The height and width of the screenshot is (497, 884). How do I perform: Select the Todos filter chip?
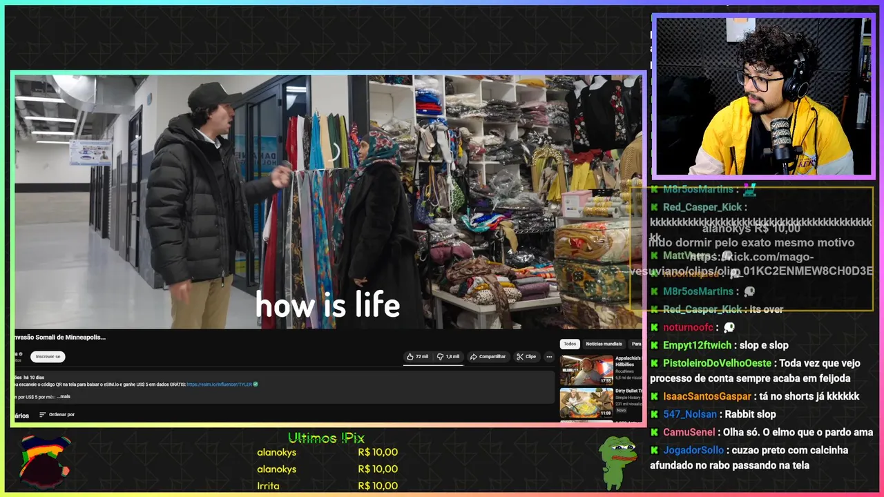(570, 344)
